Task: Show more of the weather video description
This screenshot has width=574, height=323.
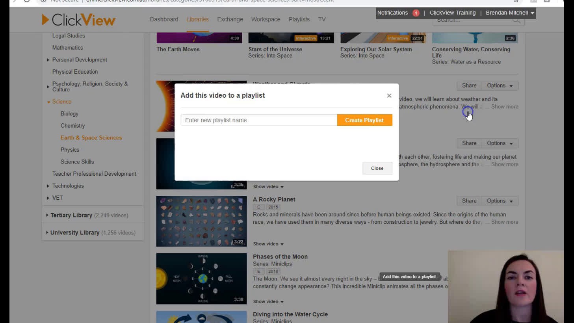Action: point(505,107)
